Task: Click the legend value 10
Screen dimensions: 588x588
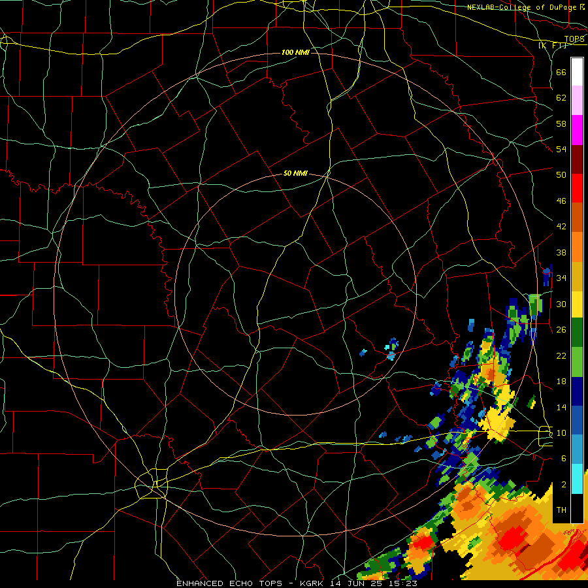Action: click(561, 433)
